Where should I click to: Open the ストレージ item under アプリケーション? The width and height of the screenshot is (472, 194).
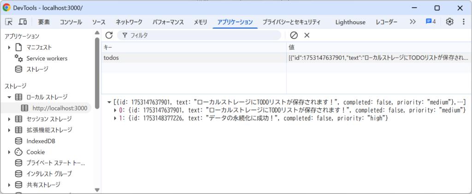tap(37, 69)
